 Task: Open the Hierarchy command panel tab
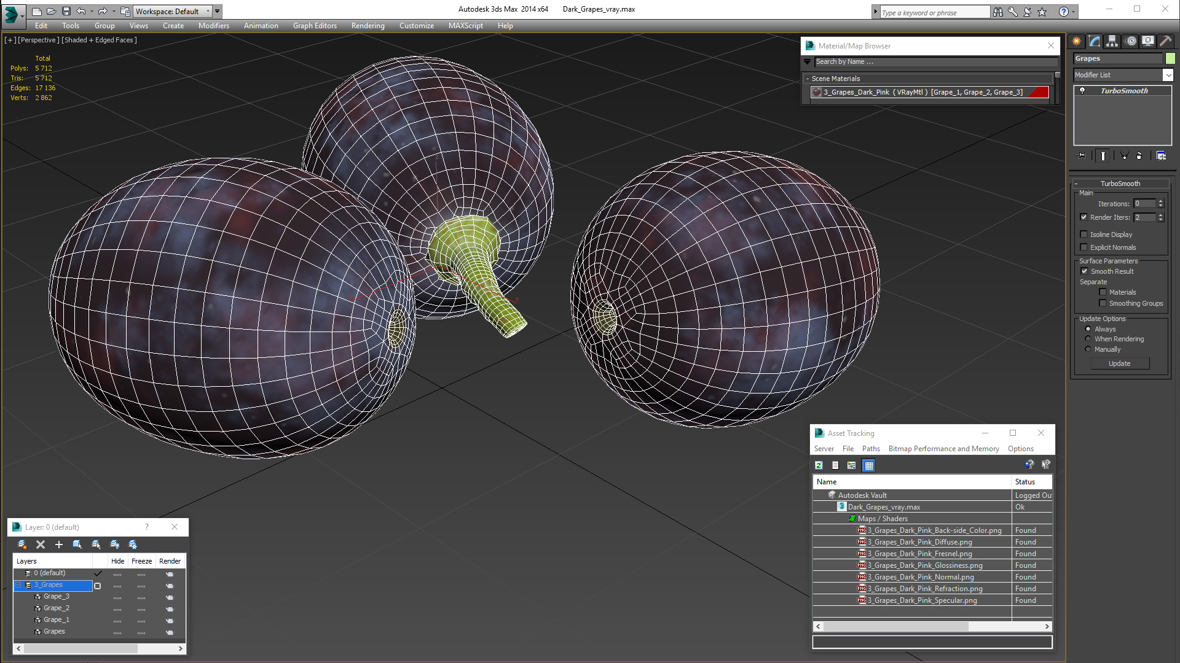1112,41
